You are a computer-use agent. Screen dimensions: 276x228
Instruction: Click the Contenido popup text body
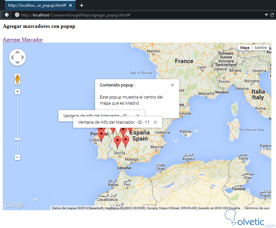(131, 100)
